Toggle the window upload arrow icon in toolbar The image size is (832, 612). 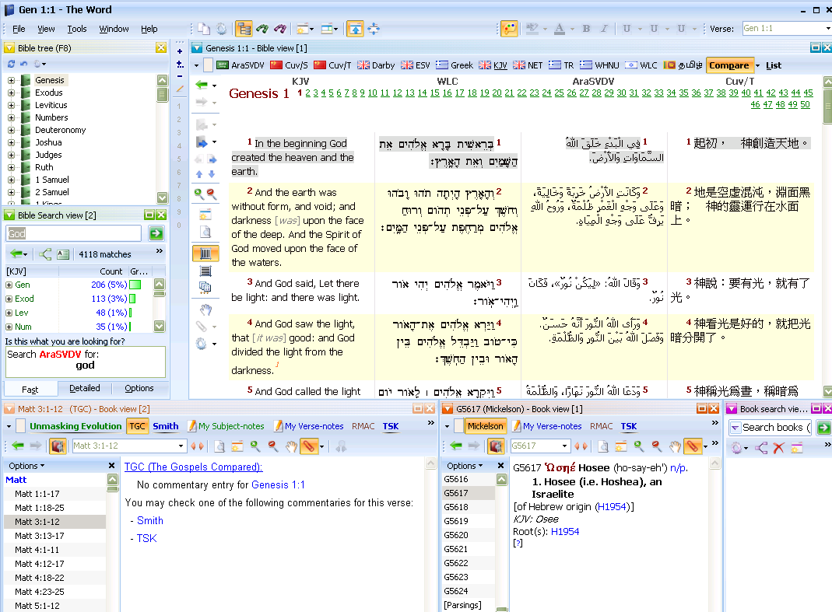355,29
